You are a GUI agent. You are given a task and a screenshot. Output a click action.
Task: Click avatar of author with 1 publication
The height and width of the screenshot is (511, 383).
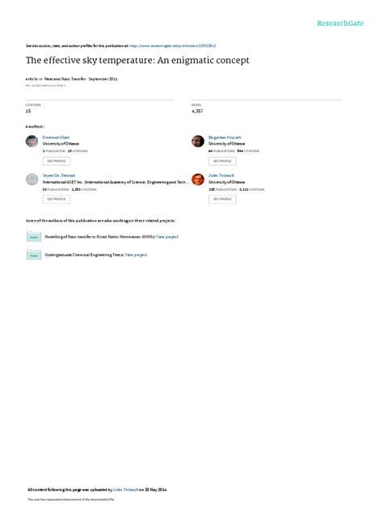tap(32, 141)
